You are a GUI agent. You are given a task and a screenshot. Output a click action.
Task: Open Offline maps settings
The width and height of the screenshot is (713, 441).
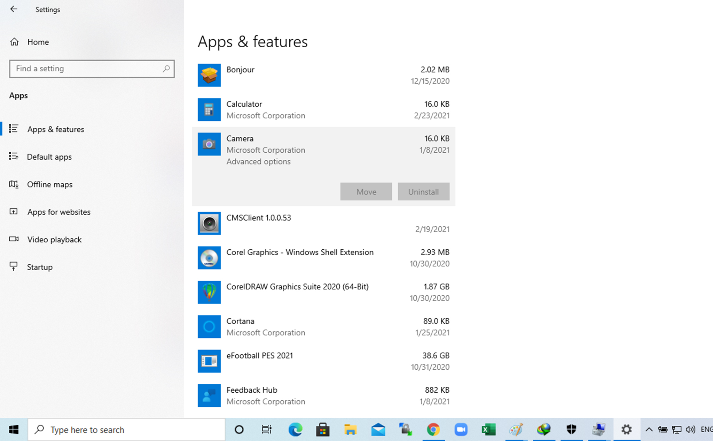coord(49,184)
